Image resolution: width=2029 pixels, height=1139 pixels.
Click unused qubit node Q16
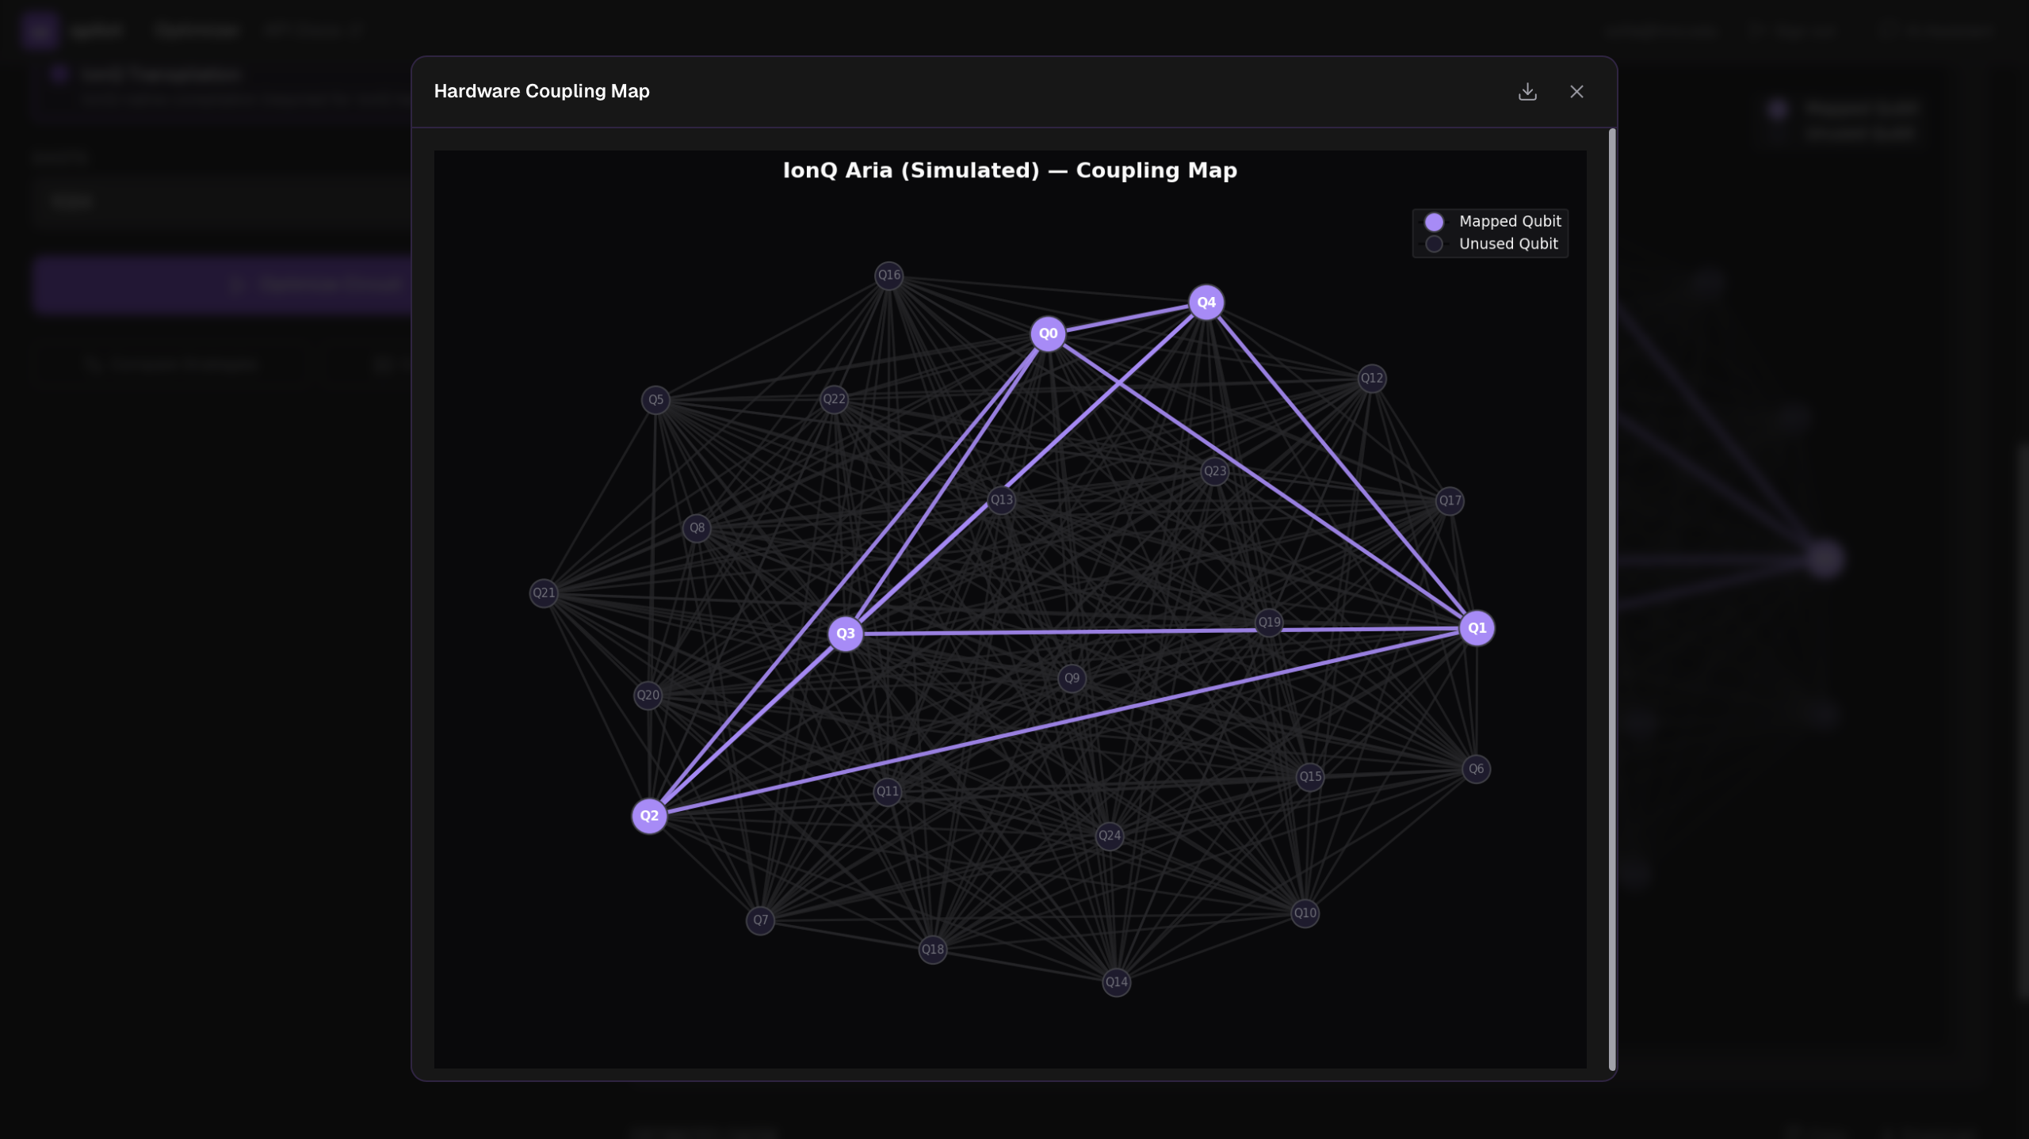(x=888, y=276)
